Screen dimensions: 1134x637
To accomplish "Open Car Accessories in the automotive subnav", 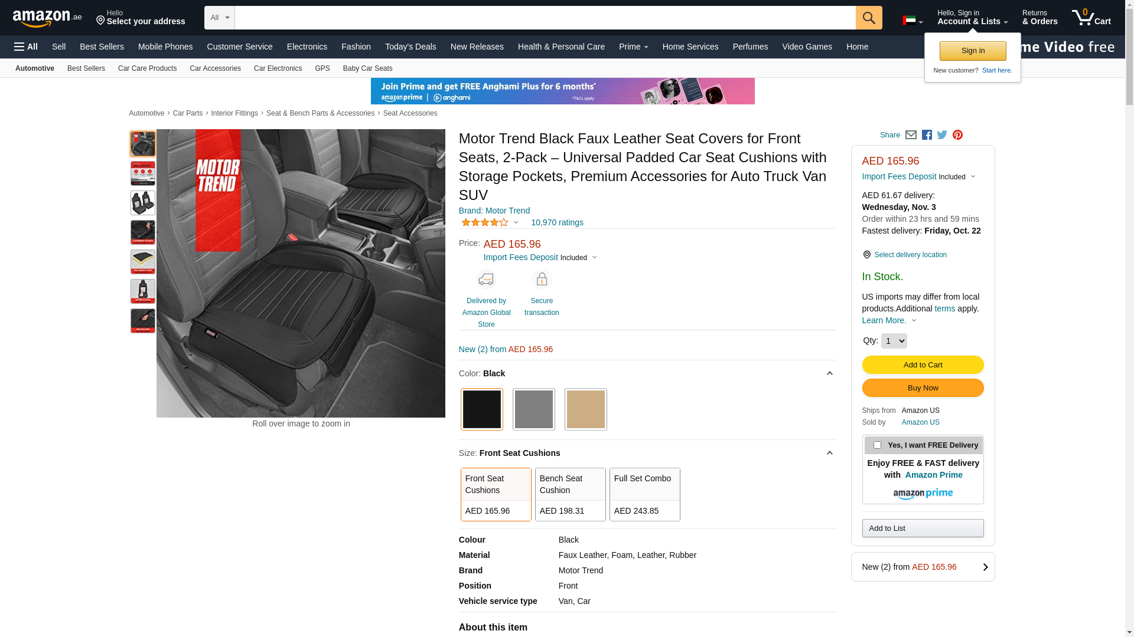I will (215, 68).
